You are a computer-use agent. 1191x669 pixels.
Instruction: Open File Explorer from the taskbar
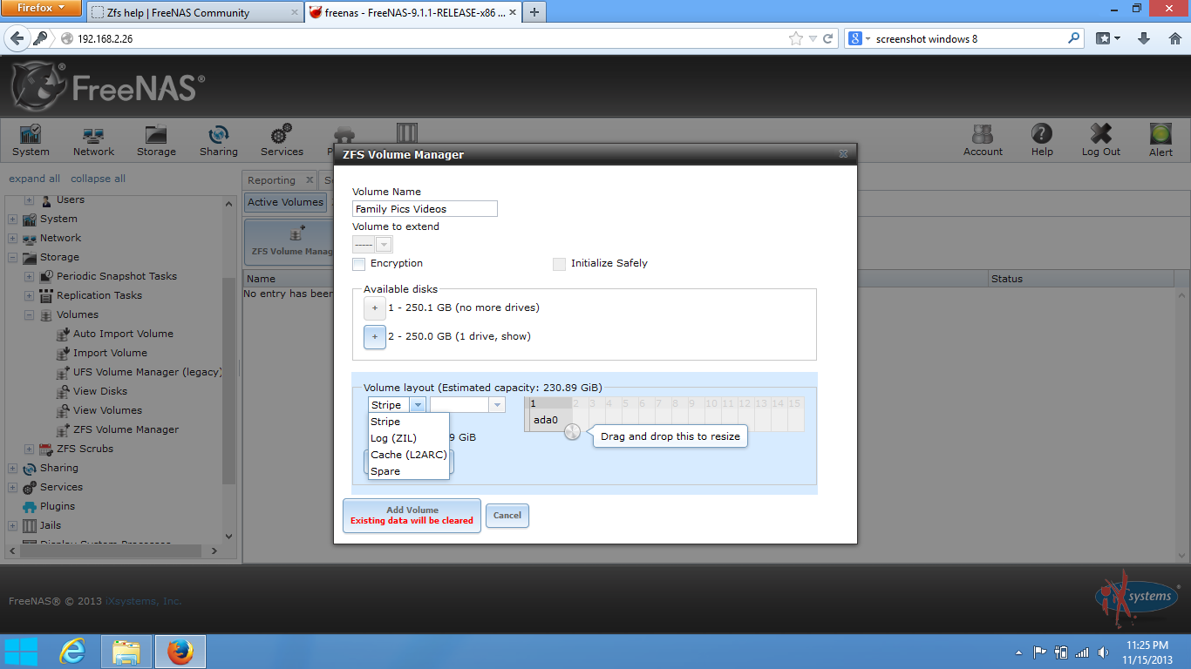[126, 652]
